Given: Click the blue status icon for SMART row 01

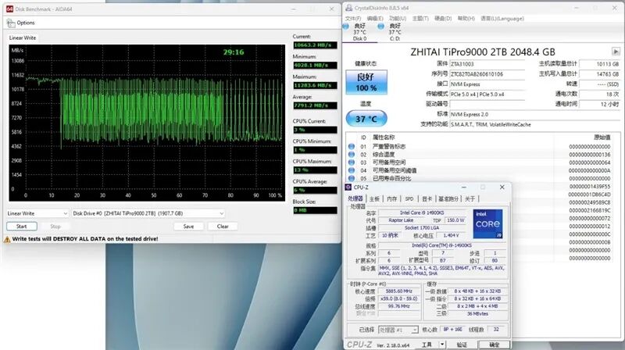Looking at the screenshot, I should point(351,147).
